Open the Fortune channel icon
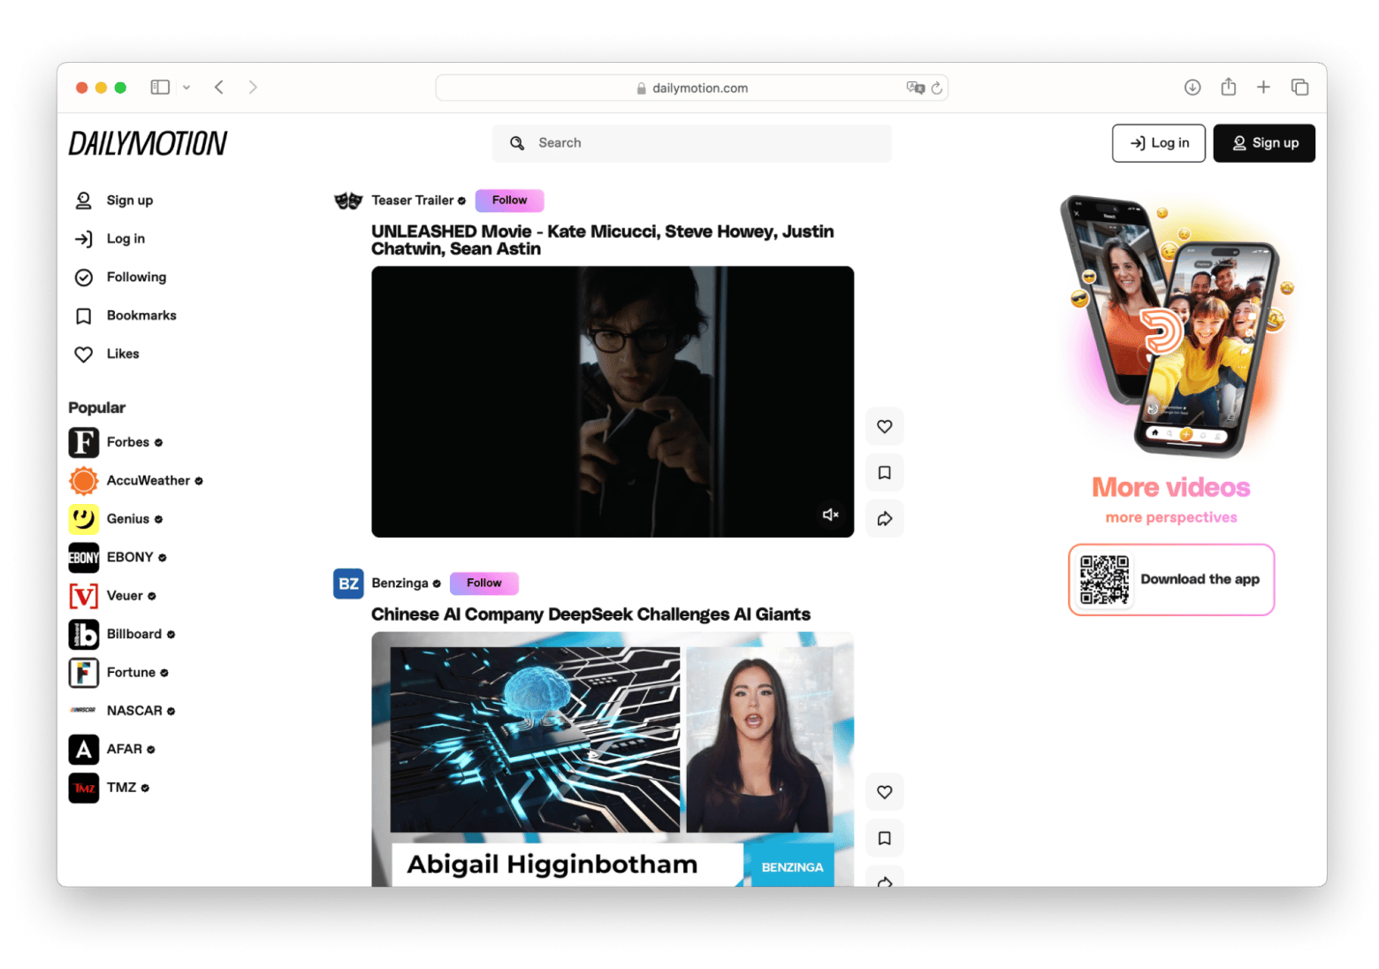The height and width of the screenshot is (969, 1379). point(83,673)
